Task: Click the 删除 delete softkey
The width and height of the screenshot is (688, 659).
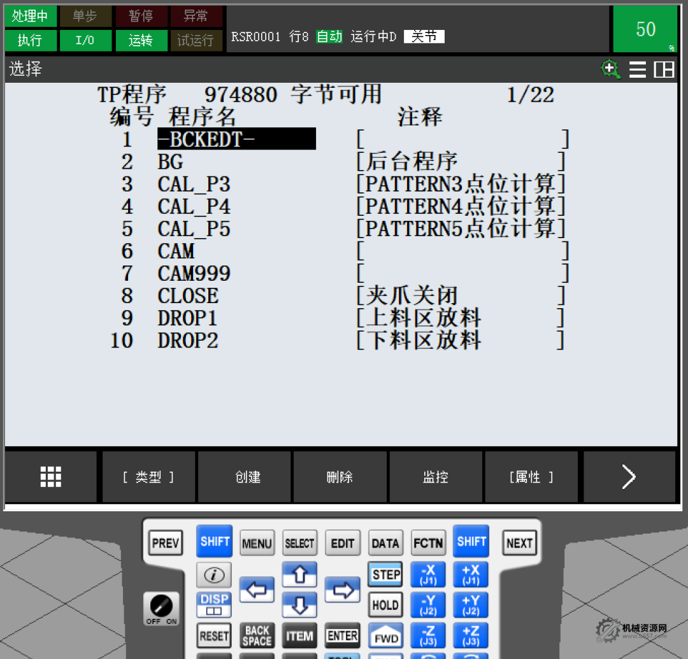Action: 340,477
